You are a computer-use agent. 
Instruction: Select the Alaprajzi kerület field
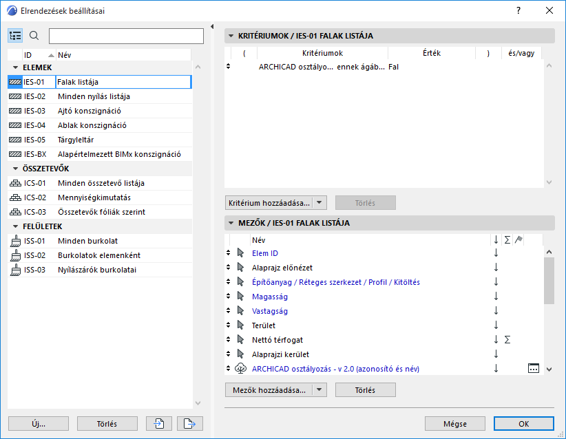click(280, 354)
